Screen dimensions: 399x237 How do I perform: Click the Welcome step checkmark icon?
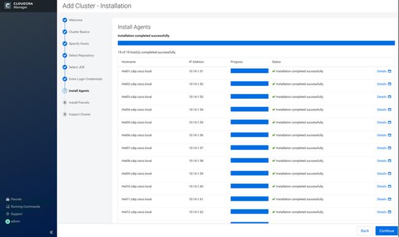[65, 20]
